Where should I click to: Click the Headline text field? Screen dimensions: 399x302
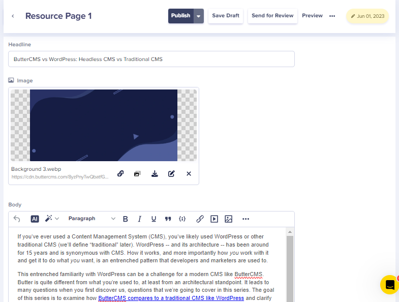click(151, 59)
